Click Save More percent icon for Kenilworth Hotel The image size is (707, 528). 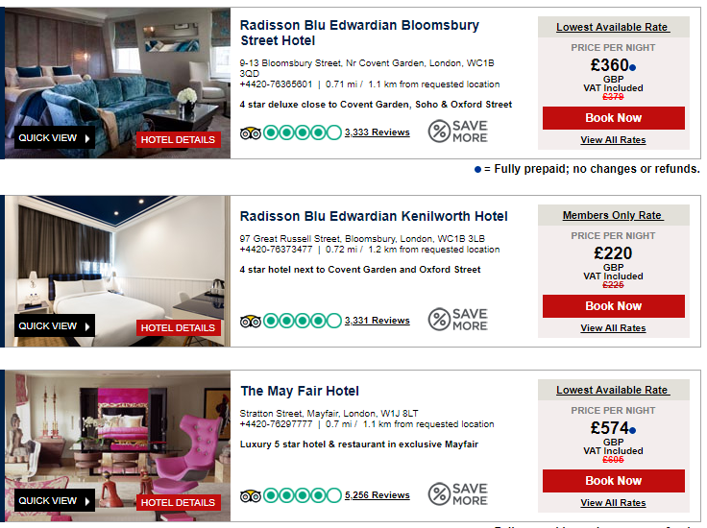tap(439, 320)
